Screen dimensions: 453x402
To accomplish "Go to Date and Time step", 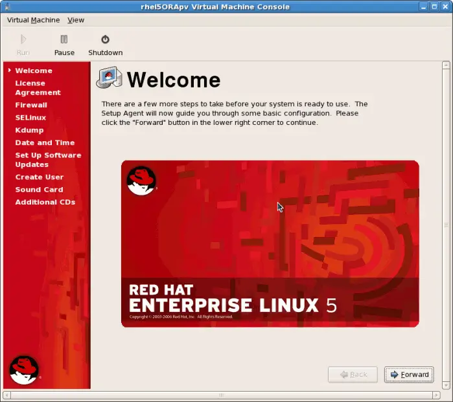I will (45, 143).
